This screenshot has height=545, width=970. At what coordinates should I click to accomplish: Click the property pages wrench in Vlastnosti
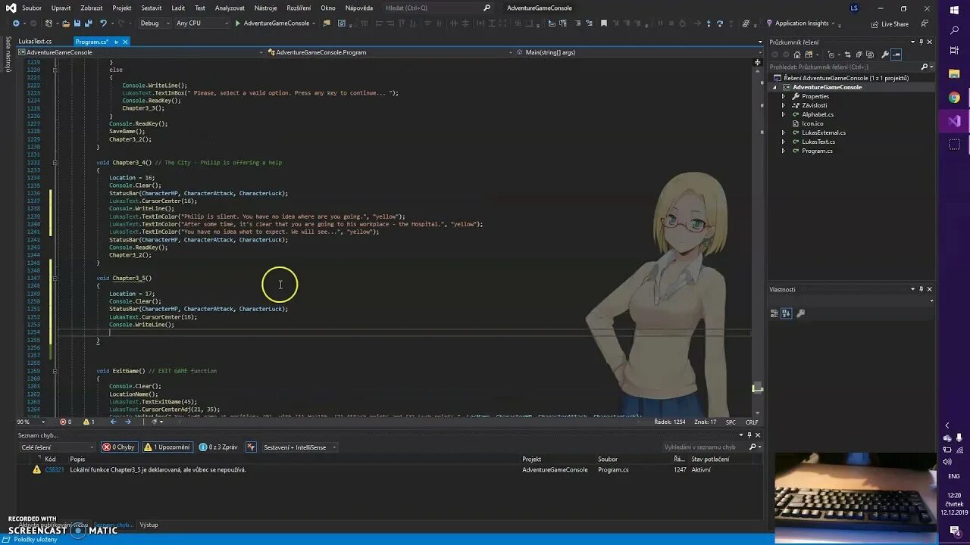tap(800, 313)
